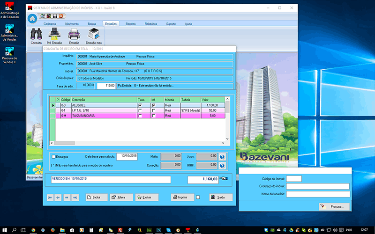This screenshot has width=375, height=234.
Task: Open the Pré Emissão printer icon
Action: (x=54, y=34)
